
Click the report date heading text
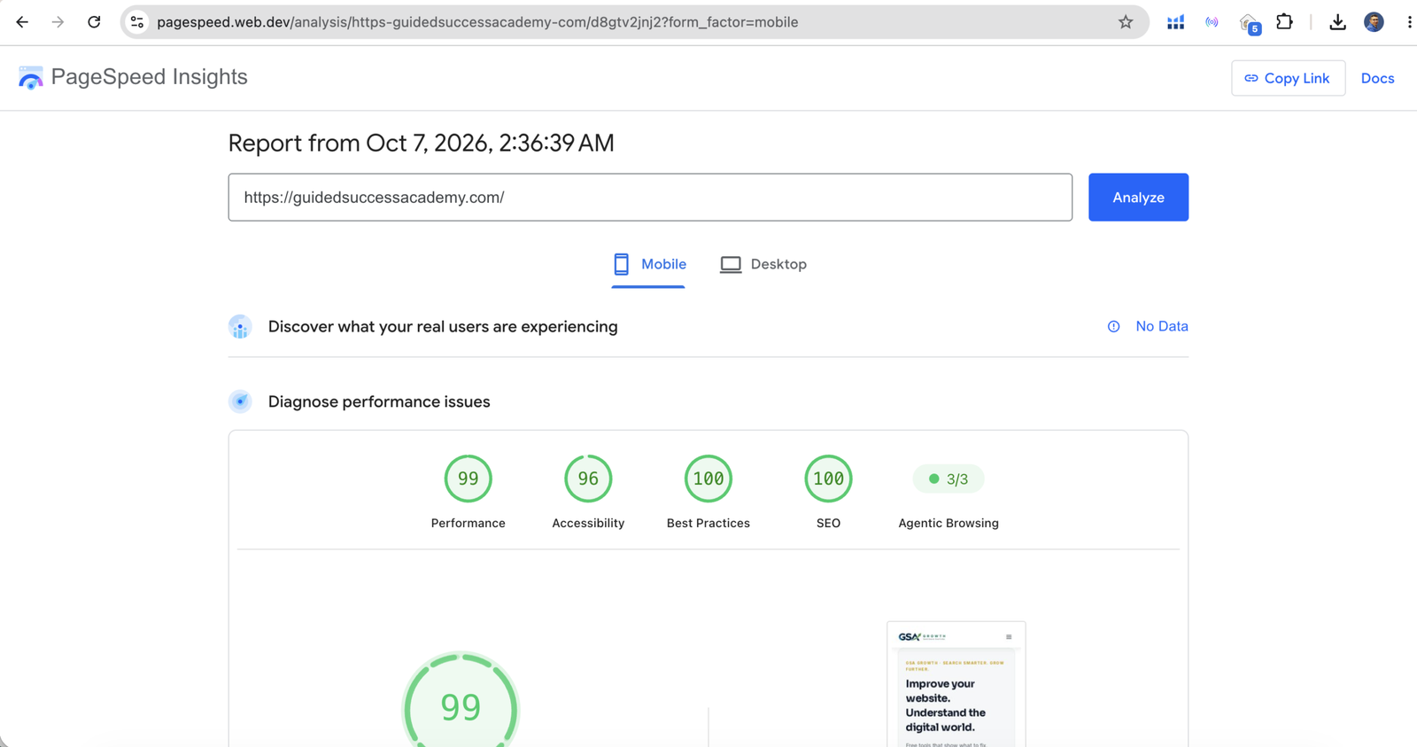[x=421, y=143]
